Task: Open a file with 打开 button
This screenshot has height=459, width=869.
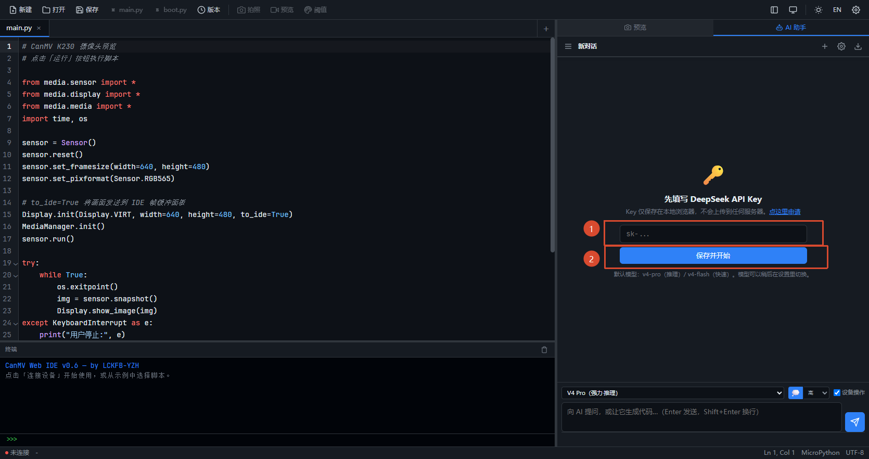Action: point(54,10)
